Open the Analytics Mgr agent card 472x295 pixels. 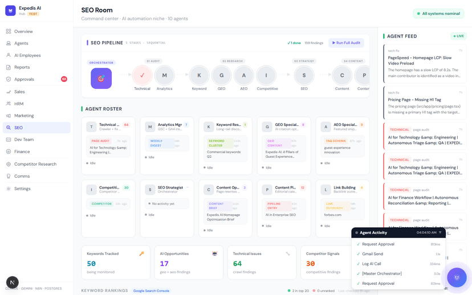(x=167, y=146)
